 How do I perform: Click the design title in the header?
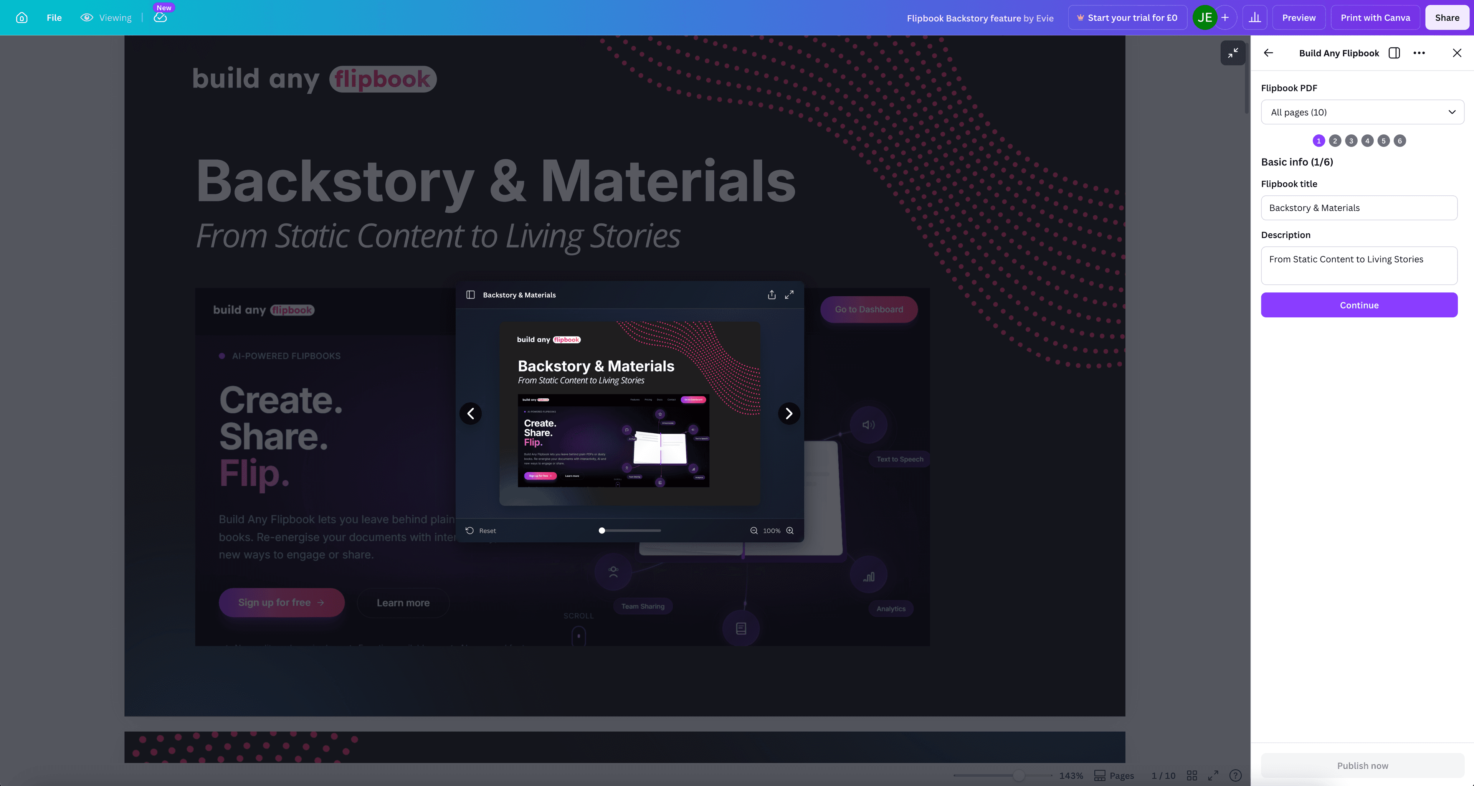[x=980, y=18]
